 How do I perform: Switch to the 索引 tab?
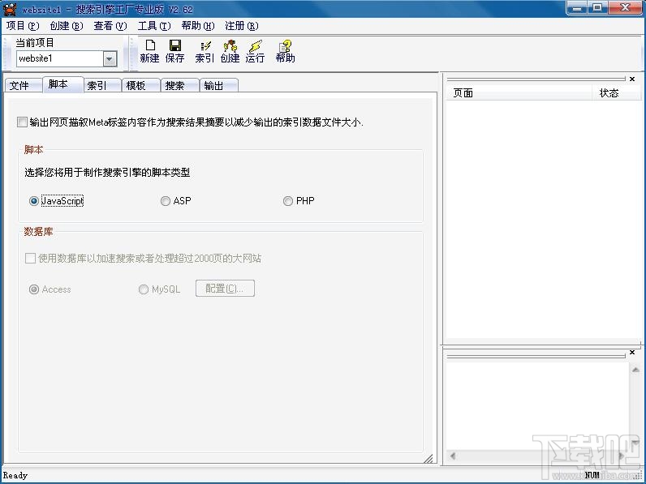pos(102,85)
